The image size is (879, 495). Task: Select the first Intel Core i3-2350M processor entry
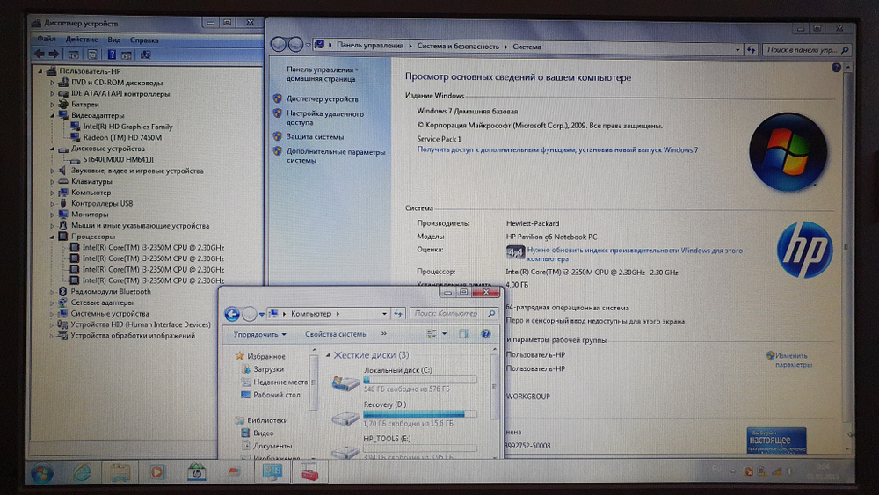point(153,247)
